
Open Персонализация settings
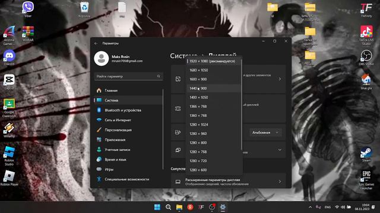click(128, 130)
